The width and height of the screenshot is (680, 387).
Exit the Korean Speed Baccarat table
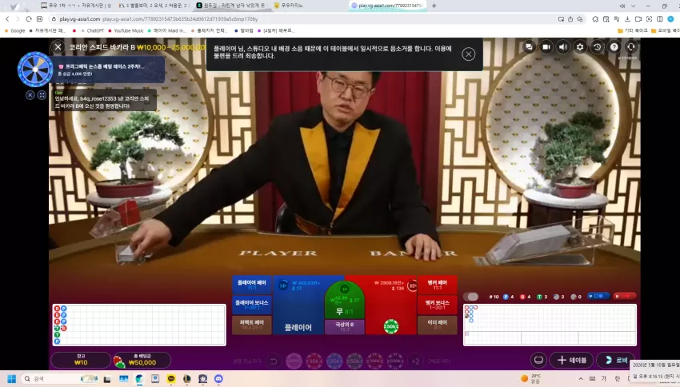click(x=58, y=47)
